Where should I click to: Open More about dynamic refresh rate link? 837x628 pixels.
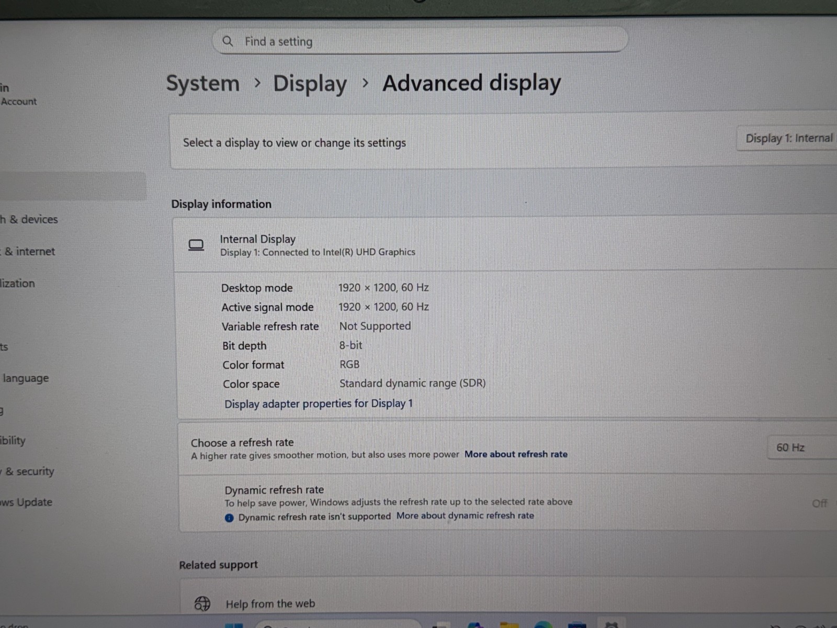(x=465, y=515)
